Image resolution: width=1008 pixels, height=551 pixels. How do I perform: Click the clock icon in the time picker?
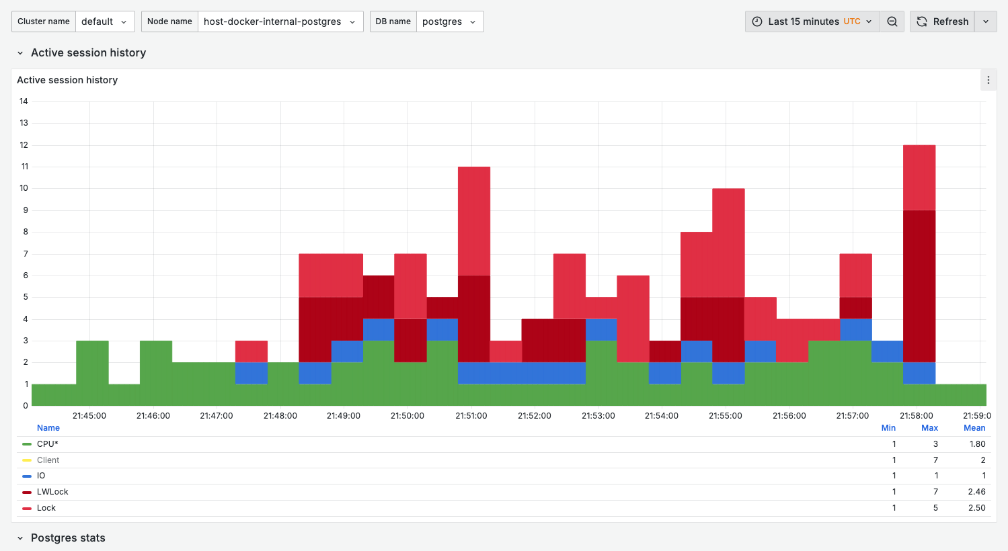tap(758, 21)
